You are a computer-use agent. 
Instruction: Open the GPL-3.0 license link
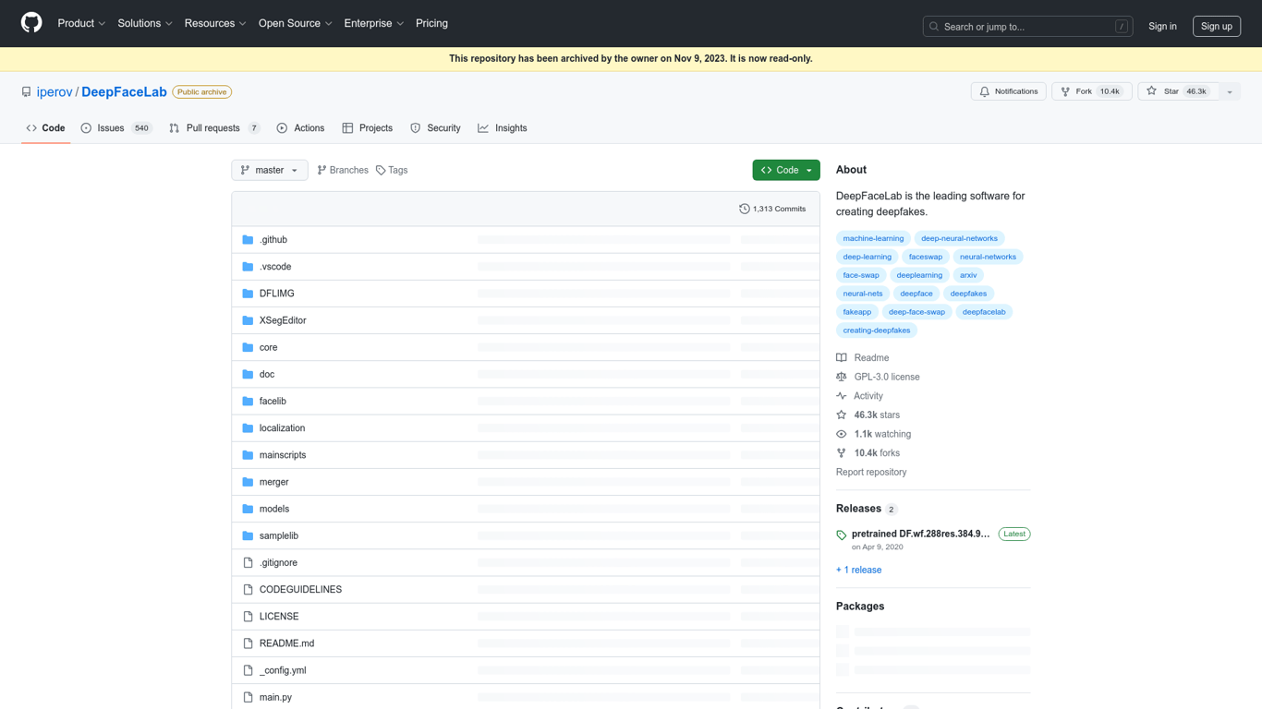tap(886, 377)
